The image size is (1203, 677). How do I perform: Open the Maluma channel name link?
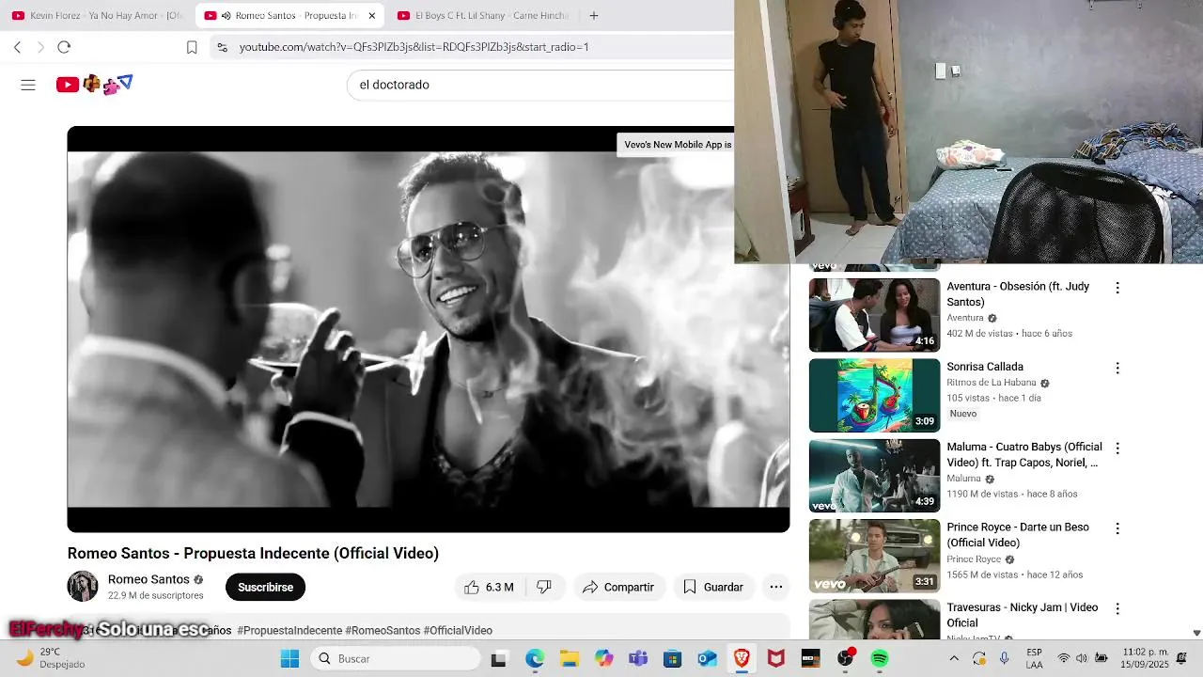point(963,479)
